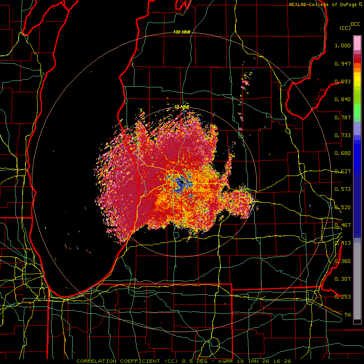The height and width of the screenshot is (364, 364).
Task: Click the KGRR 18 JAN 26 16:26 timestamp
Action: click(x=255, y=361)
